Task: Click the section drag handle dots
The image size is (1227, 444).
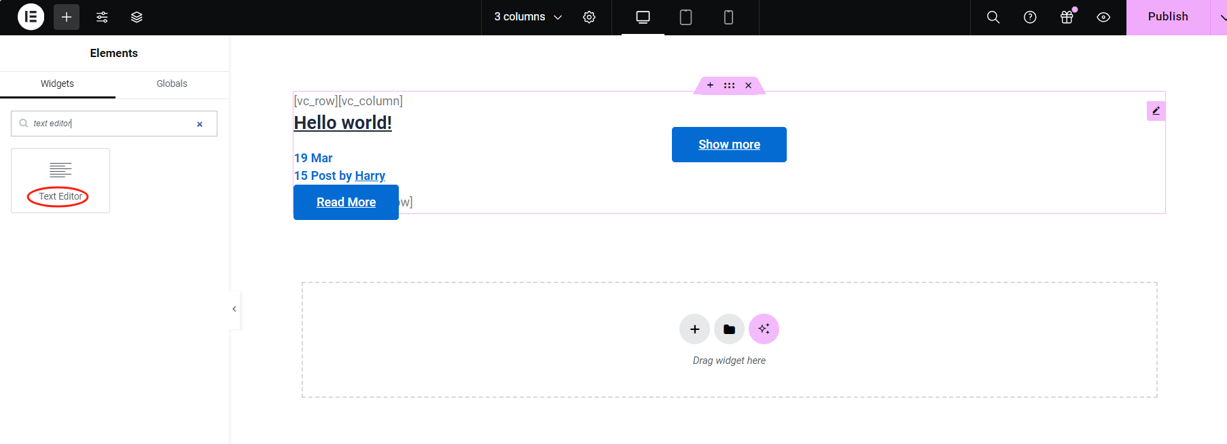Action: [729, 86]
